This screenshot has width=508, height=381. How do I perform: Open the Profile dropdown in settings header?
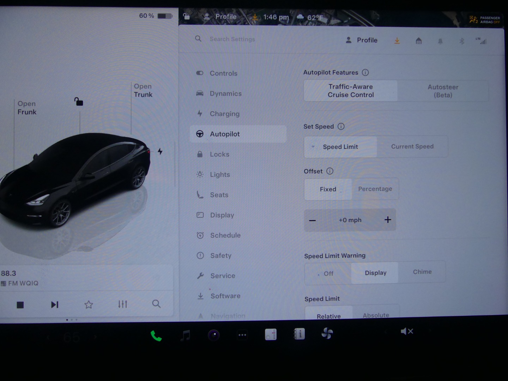pos(362,40)
